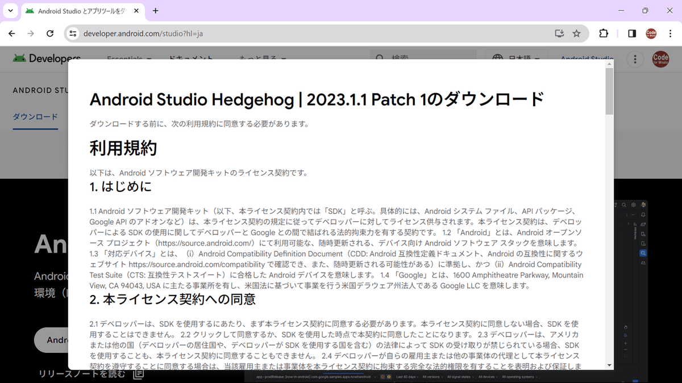The image size is (682, 383).
Task: Bookmark this page with the star icon
Action: [x=577, y=33]
